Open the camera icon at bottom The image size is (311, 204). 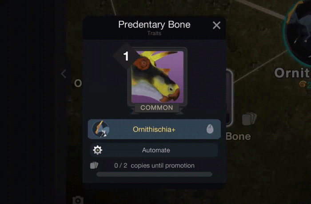(78, 200)
